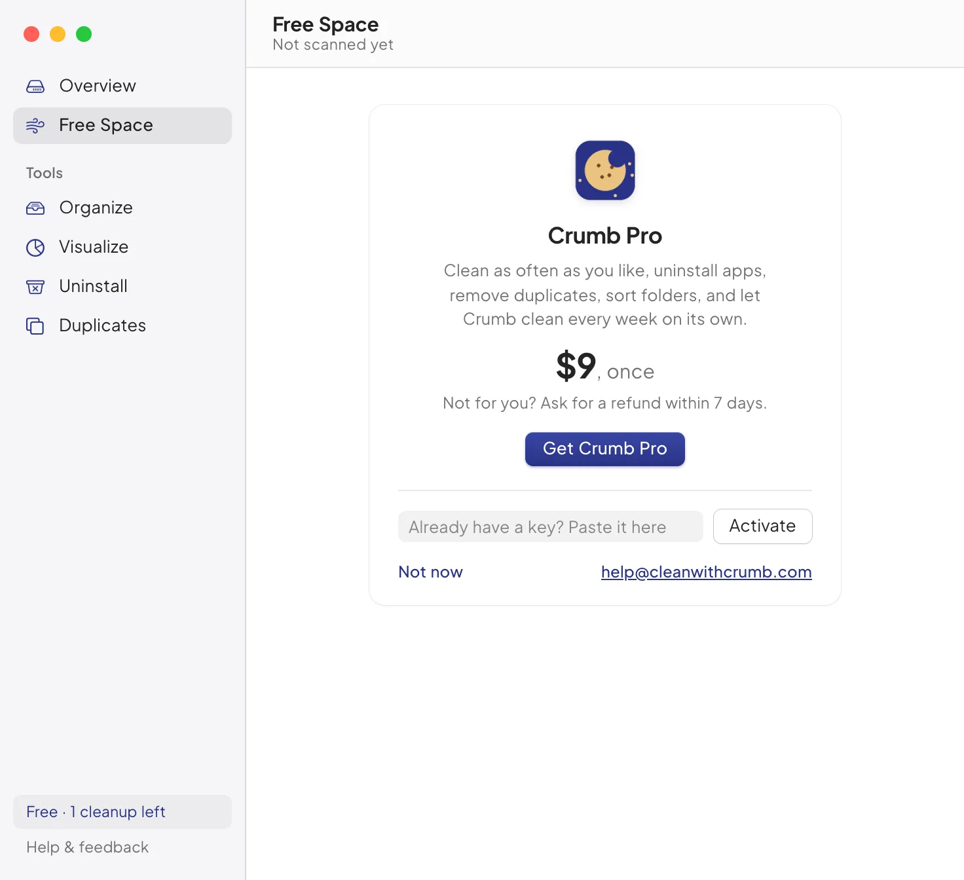964x880 pixels.
Task: Click the 'Crumb Pro' heading
Action: (x=605, y=236)
